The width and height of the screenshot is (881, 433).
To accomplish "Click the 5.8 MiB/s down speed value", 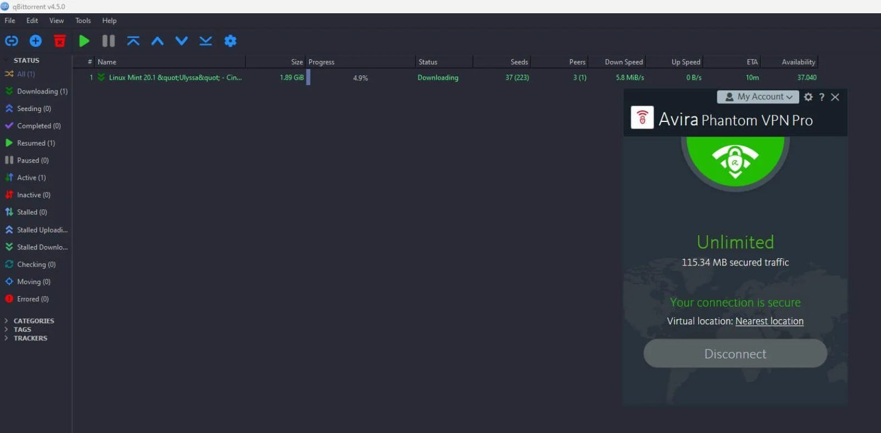I will pos(630,77).
